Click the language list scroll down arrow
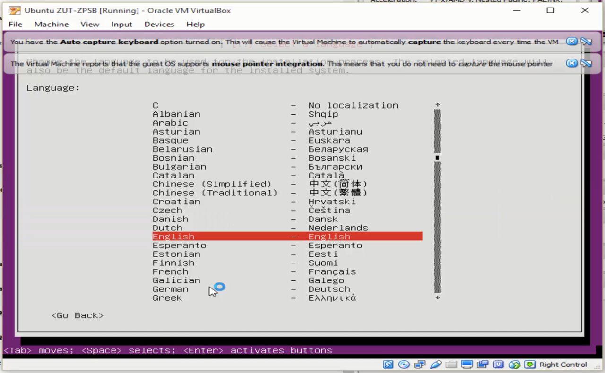Screen dimensions: 605x373 pyautogui.click(x=438, y=297)
